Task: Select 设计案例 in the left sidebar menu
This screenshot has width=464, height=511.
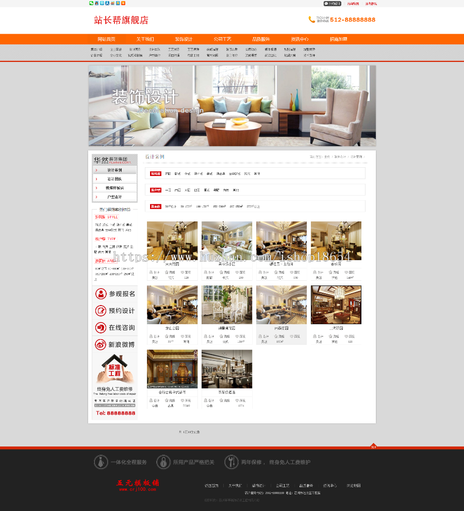Action: pyautogui.click(x=114, y=170)
